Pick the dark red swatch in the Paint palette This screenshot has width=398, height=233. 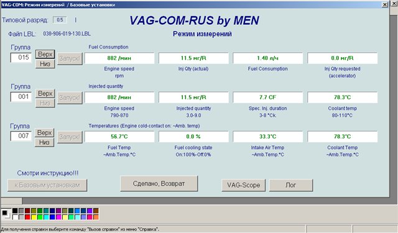coord(27,211)
